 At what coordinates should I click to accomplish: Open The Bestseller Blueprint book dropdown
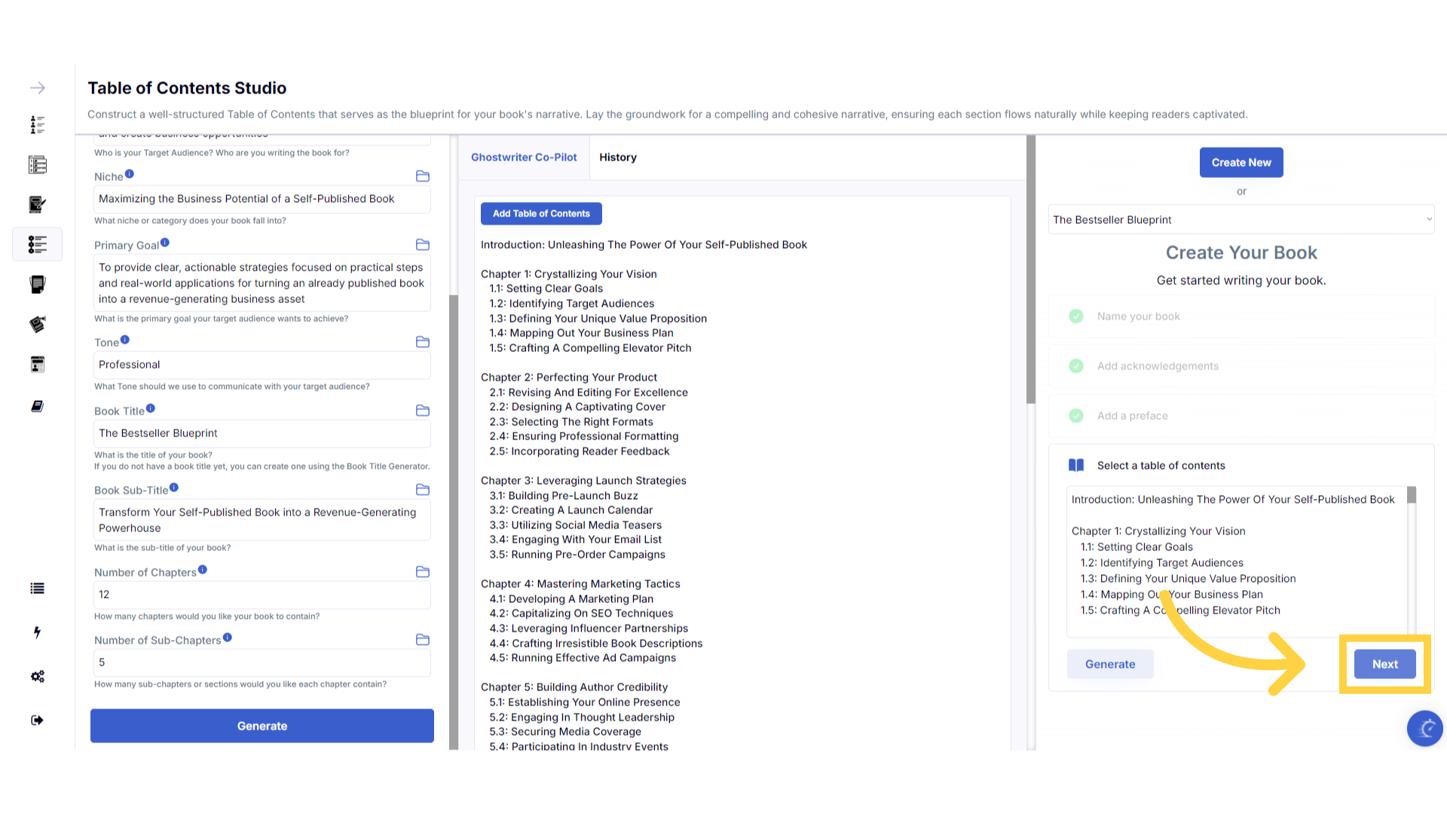[1241, 220]
